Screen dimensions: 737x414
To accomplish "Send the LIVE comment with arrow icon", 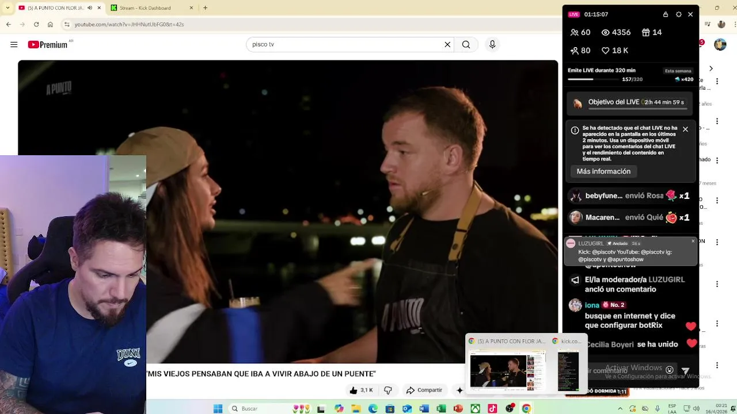I will [685, 371].
